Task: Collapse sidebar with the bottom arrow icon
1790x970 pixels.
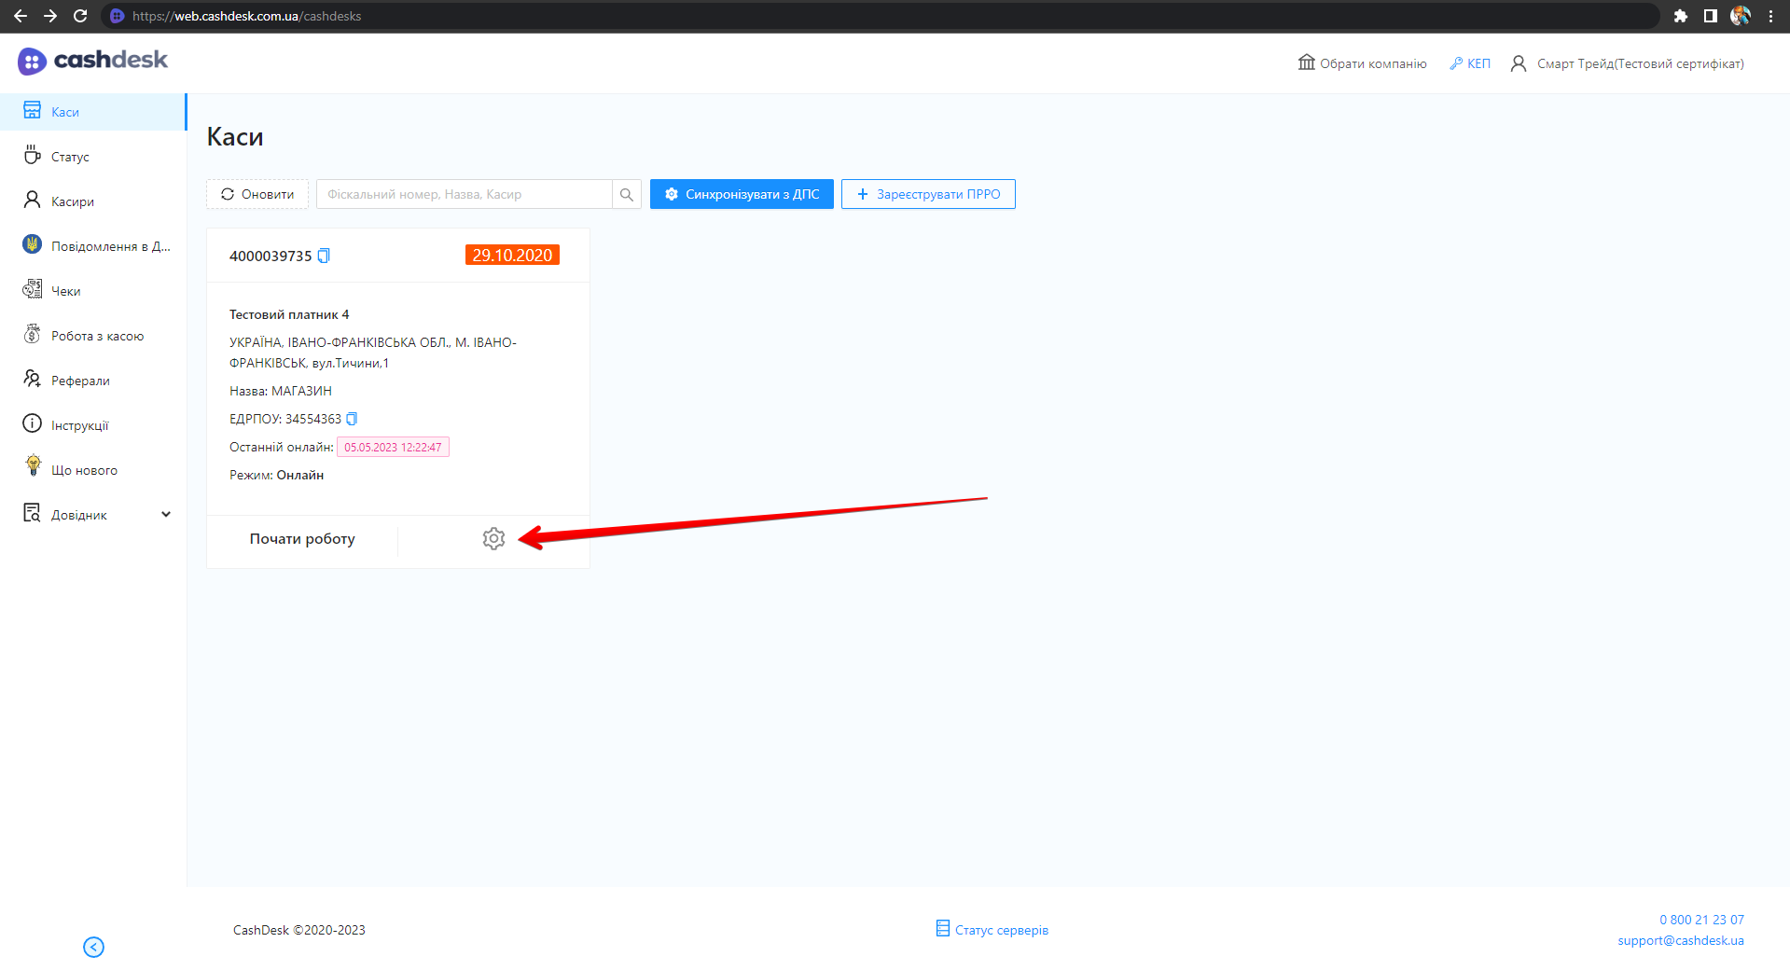Action: (x=93, y=947)
